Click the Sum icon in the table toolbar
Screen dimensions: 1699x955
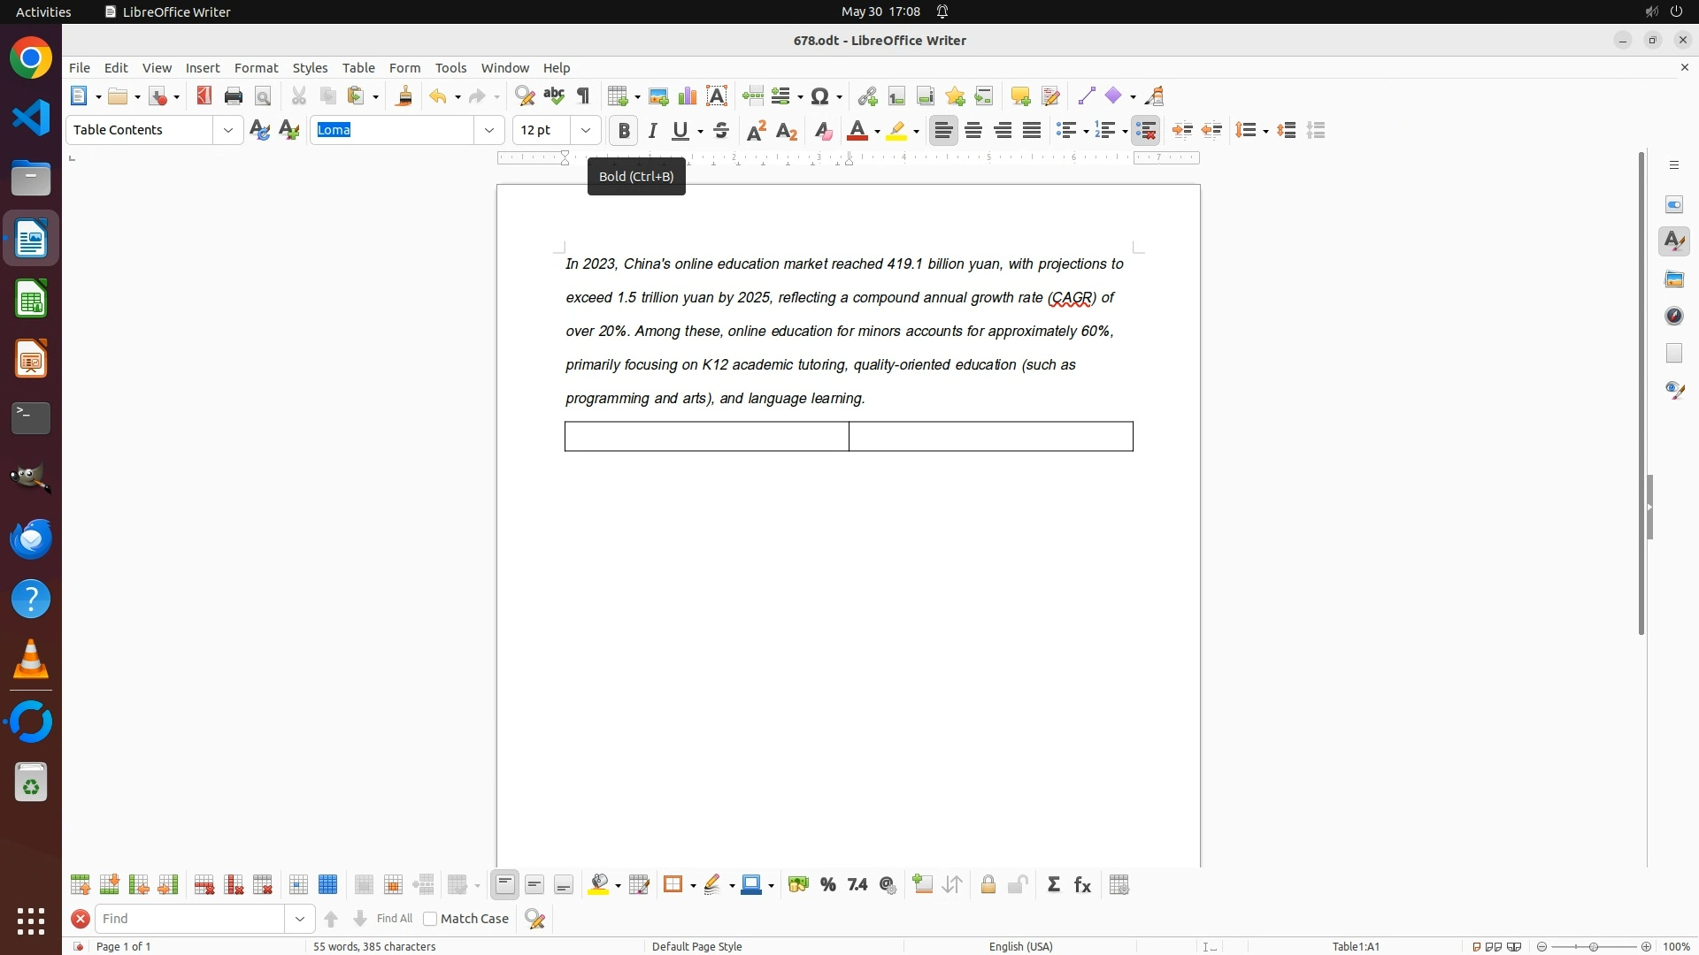click(x=1053, y=885)
